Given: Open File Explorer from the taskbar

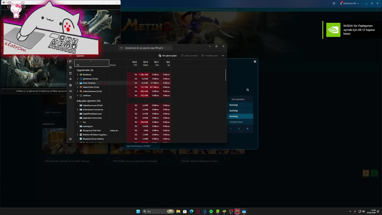Looking at the screenshot, I should [x=178, y=211].
